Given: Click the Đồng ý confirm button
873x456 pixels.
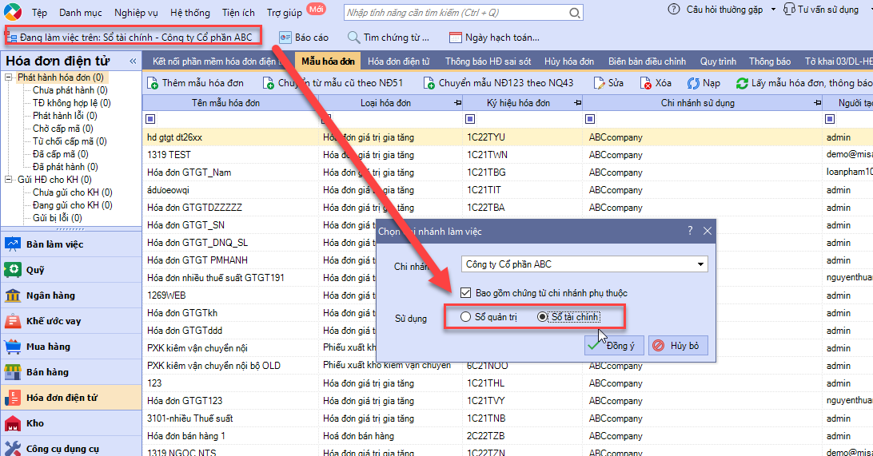Looking at the screenshot, I should [x=614, y=345].
